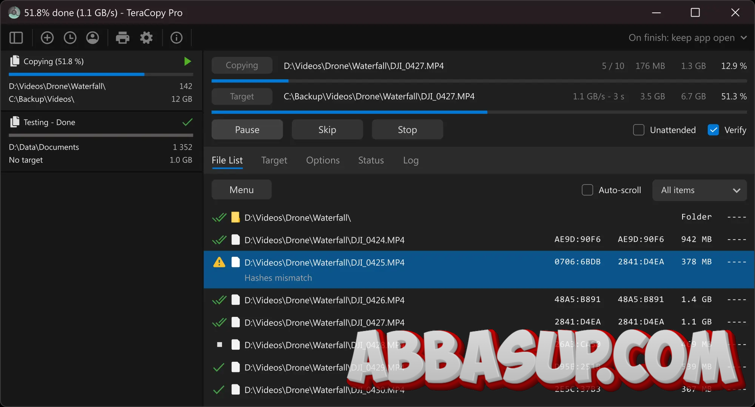The image size is (755, 407).
Task: Click the double-check icon on Waterfall folder row
Action: pyautogui.click(x=219, y=217)
